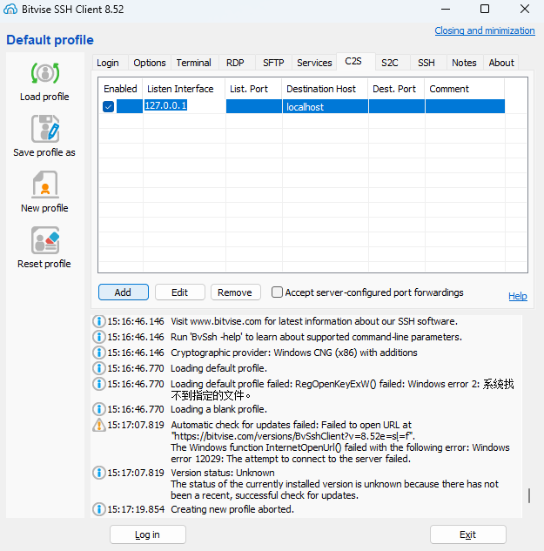Check Accept server-configured port forwardings
The image size is (544, 551).
pos(277,292)
